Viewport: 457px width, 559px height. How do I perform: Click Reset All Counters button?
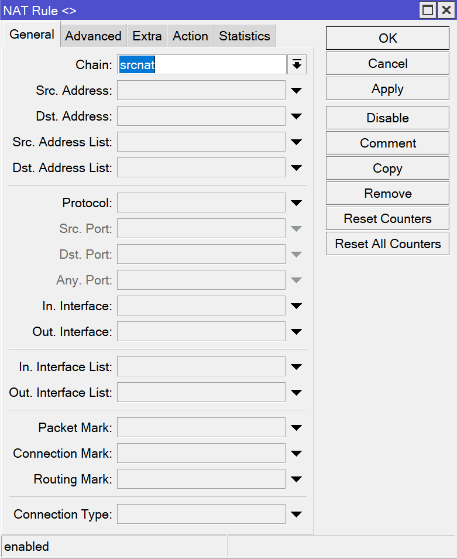click(x=387, y=244)
